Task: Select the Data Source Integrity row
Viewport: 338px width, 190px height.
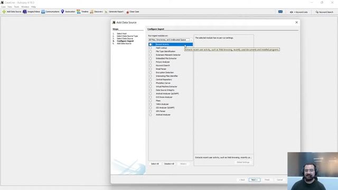Action: click(x=171, y=90)
